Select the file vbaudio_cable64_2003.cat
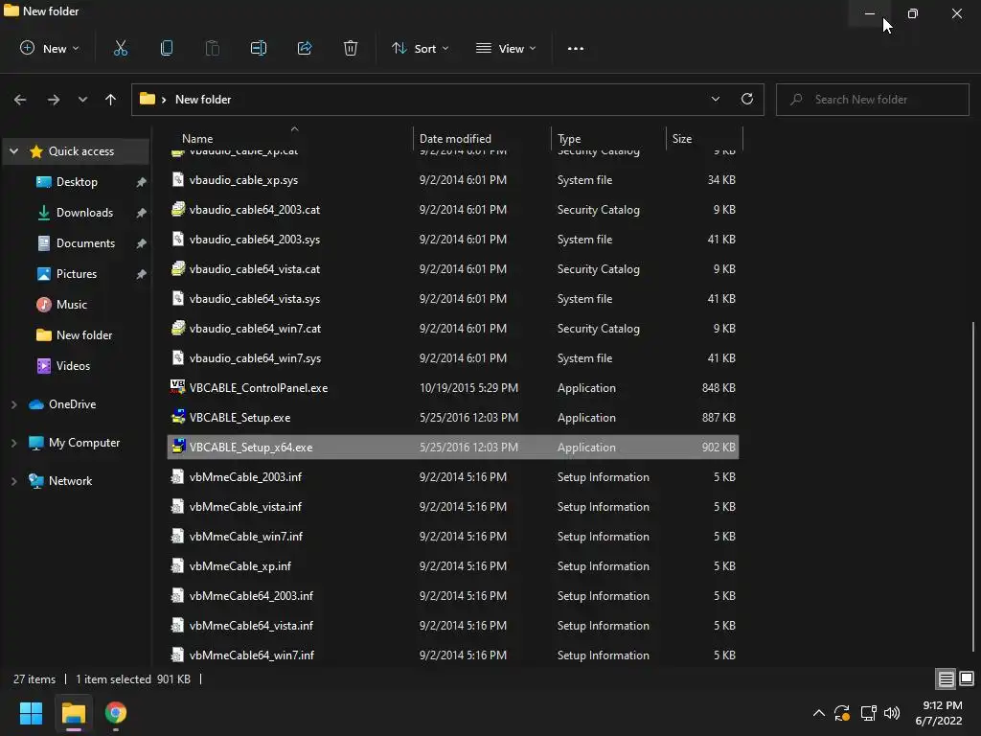 pos(453,210)
